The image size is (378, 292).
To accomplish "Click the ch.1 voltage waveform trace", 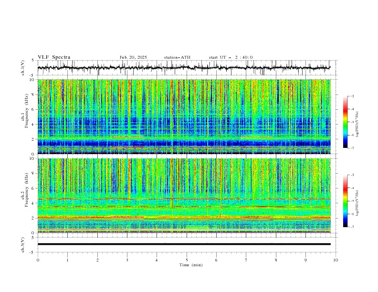I will pyautogui.click(x=184, y=68).
